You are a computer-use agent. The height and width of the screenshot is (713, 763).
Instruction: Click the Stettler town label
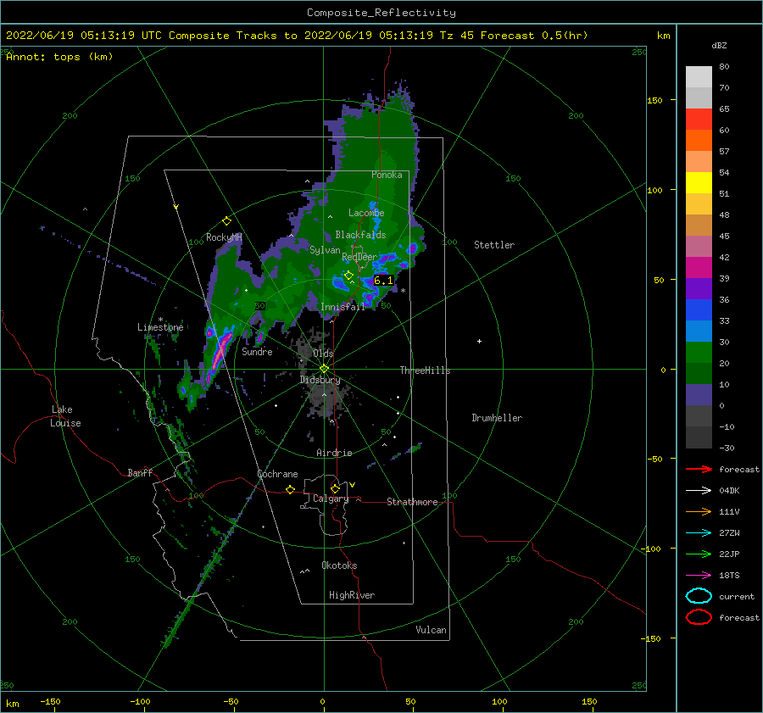494,245
